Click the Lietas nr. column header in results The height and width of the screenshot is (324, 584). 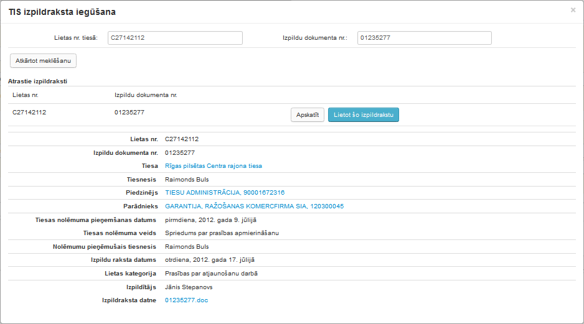(26, 95)
